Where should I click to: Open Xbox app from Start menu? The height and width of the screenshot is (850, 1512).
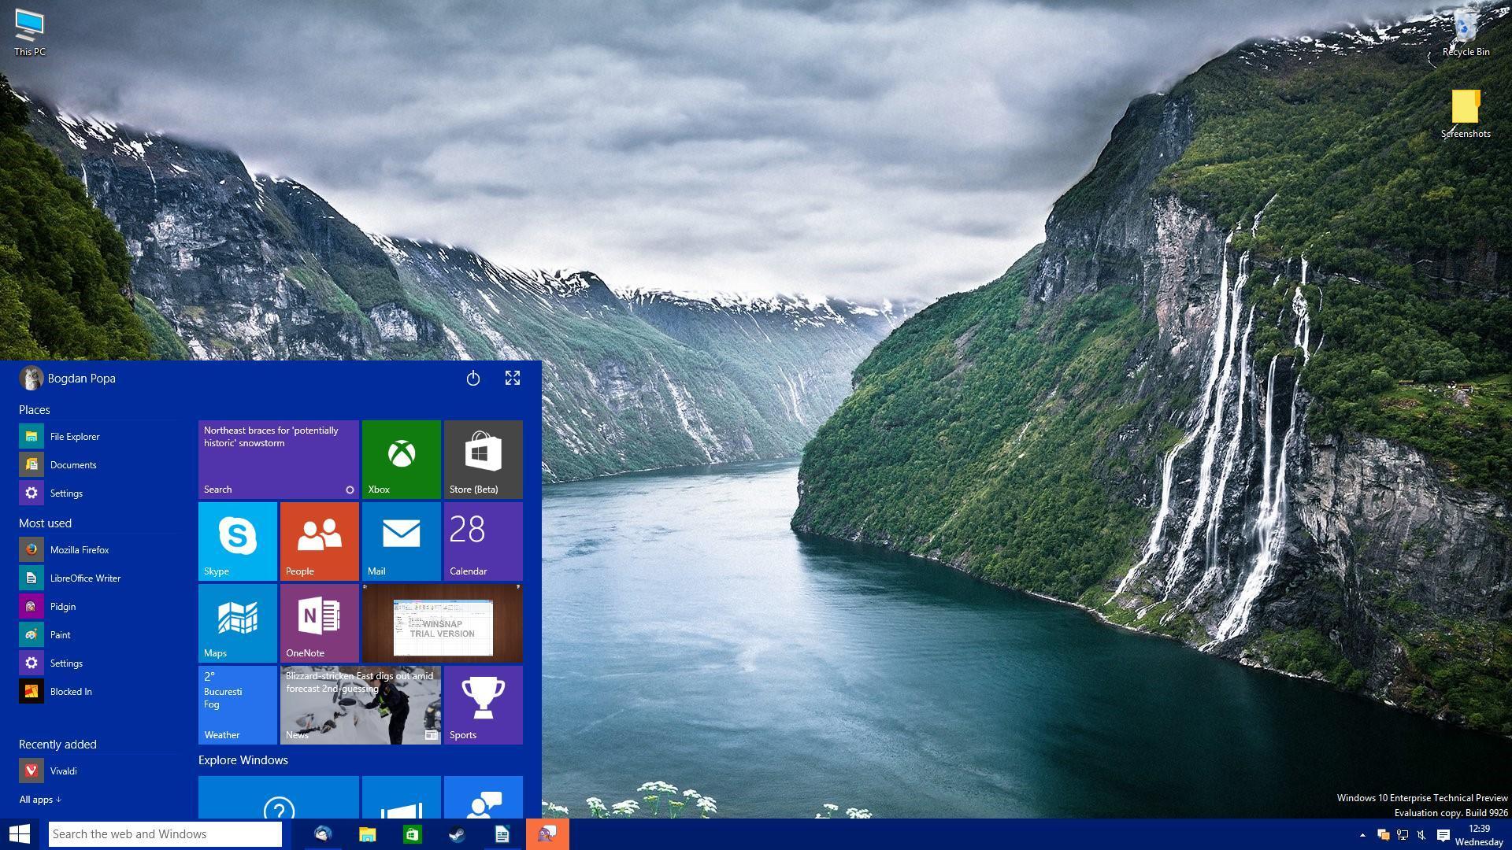(x=401, y=458)
